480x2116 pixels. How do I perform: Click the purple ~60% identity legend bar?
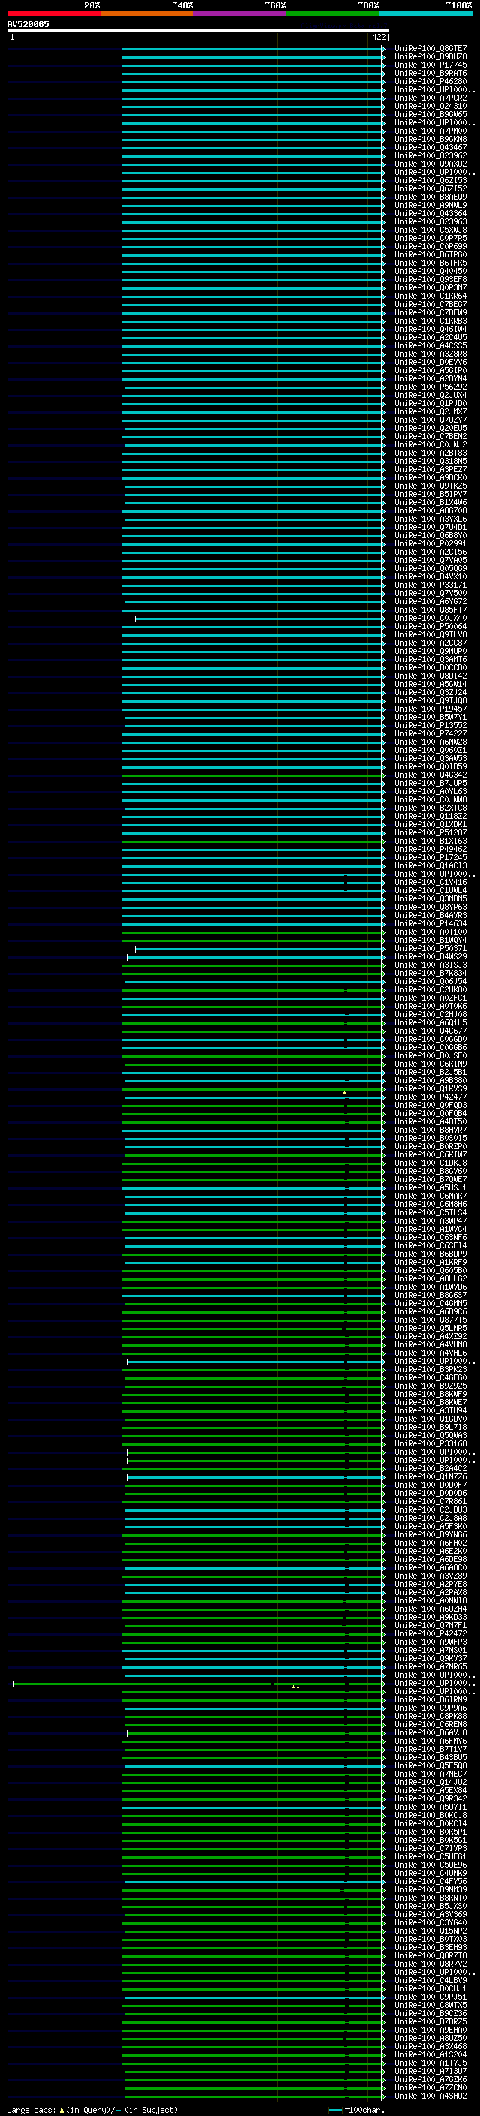(239, 14)
